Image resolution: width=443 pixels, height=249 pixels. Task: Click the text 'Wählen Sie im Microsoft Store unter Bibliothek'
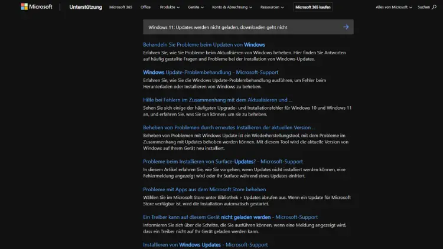click(190, 198)
